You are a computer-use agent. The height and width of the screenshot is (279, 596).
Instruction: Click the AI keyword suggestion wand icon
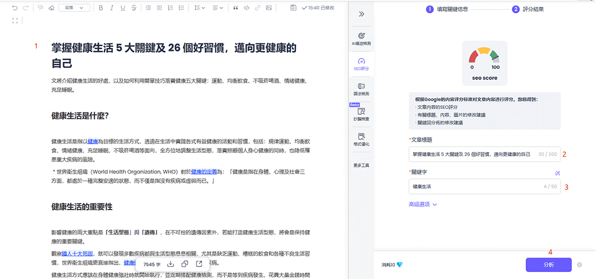(x=557, y=173)
